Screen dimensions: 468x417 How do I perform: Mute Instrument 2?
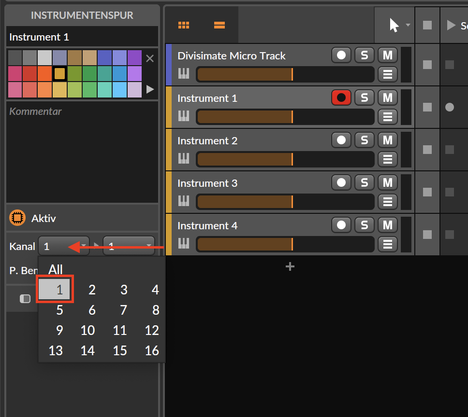(388, 140)
